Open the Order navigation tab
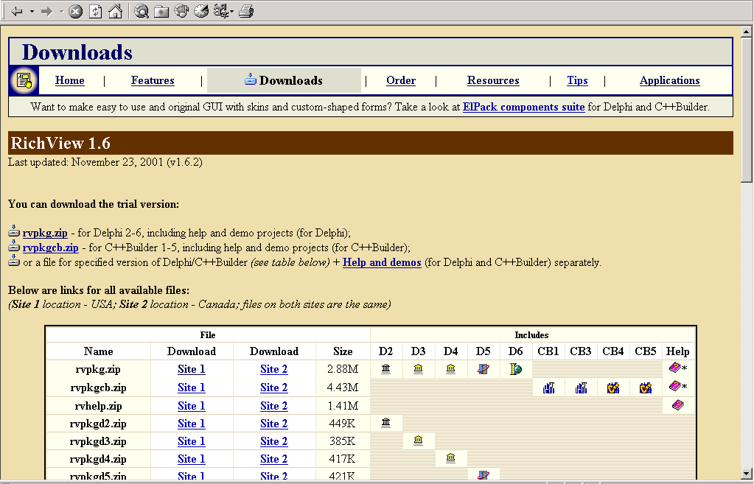 [x=401, y=81]
